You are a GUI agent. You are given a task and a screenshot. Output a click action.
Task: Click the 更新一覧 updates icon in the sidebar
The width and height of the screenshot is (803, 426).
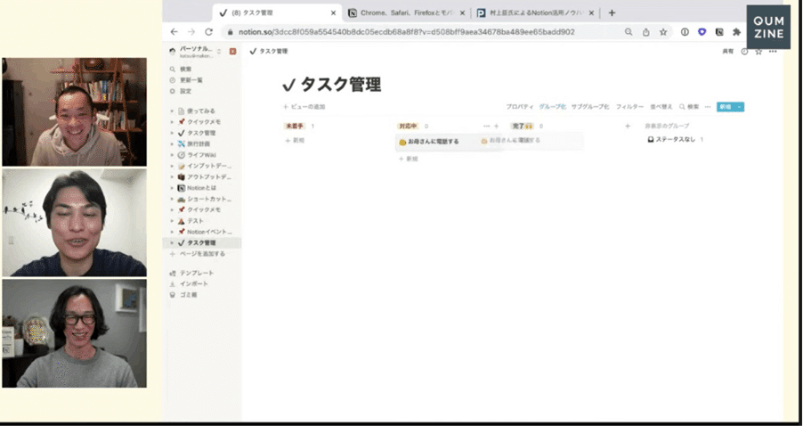click(173, 79)
